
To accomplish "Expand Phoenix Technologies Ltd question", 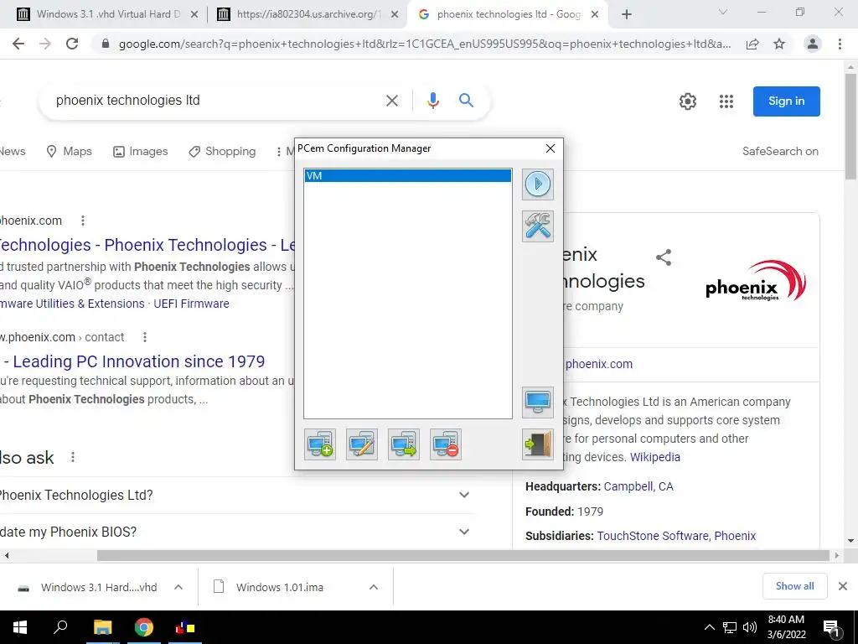I will tap(237, 495).
